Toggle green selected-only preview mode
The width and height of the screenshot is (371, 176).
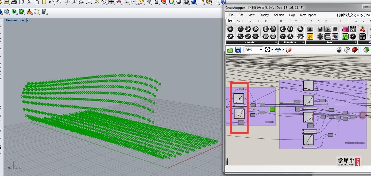pos(366,50)
